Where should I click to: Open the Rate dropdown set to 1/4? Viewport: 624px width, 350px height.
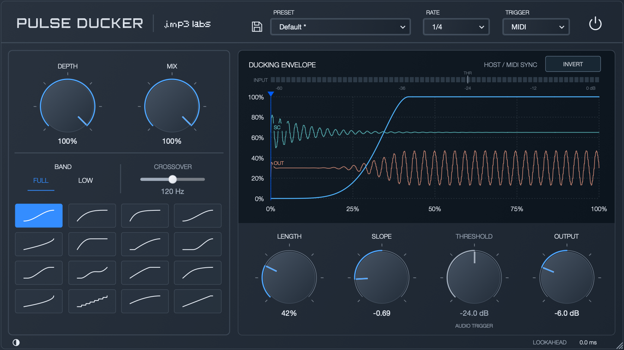click(456, 27)
